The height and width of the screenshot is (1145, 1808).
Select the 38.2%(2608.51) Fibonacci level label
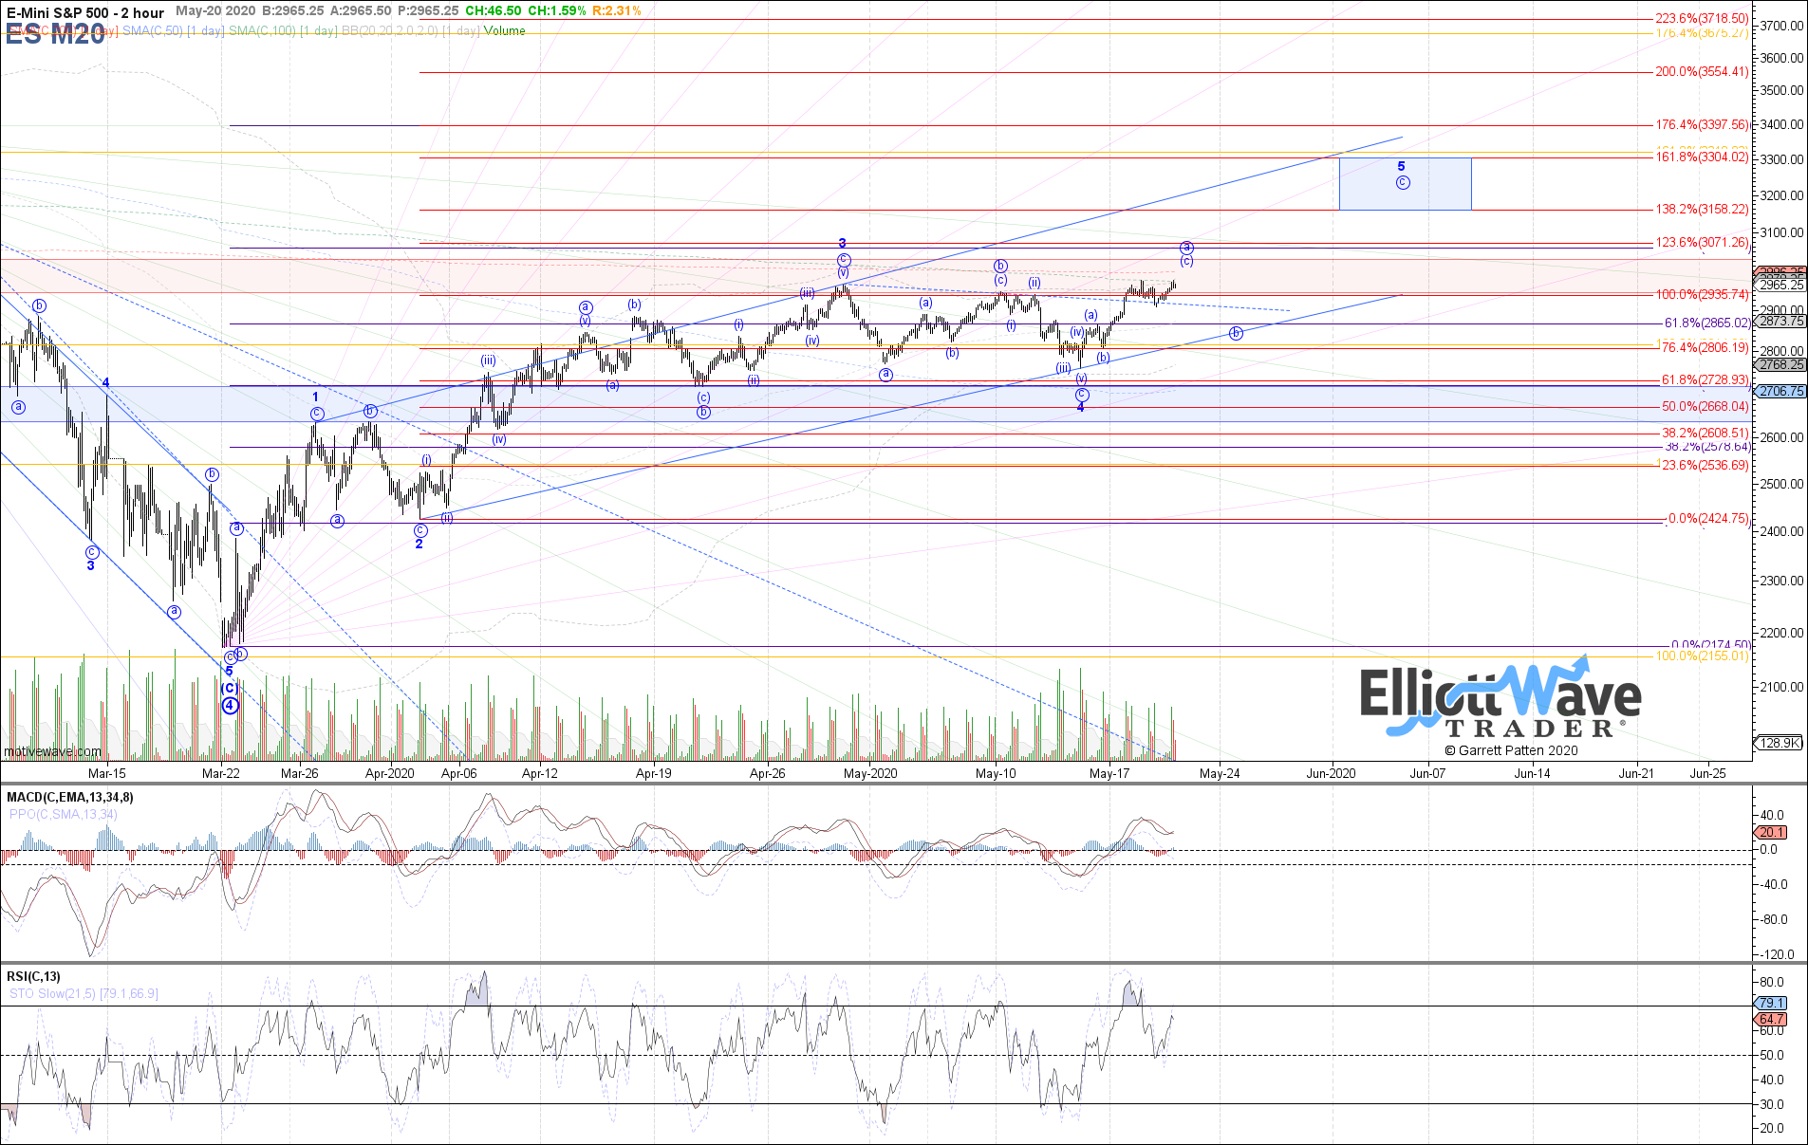click(x=1705, y=433)
